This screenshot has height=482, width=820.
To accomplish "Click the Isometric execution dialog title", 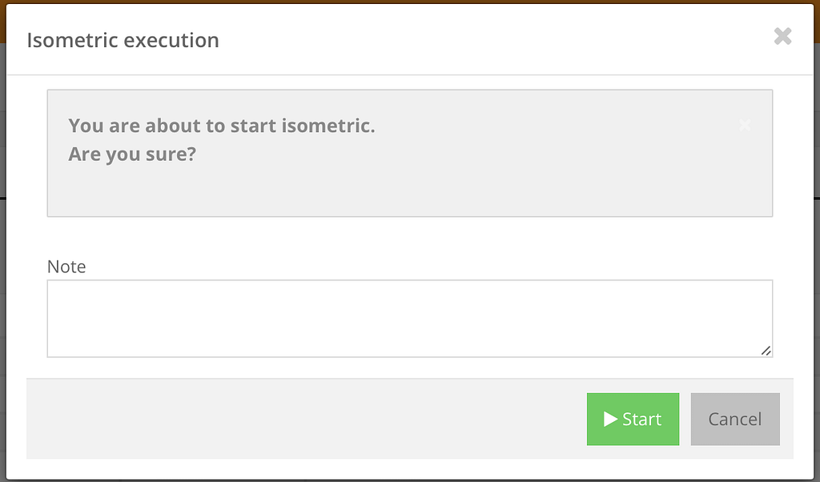I will pos(123,40).
